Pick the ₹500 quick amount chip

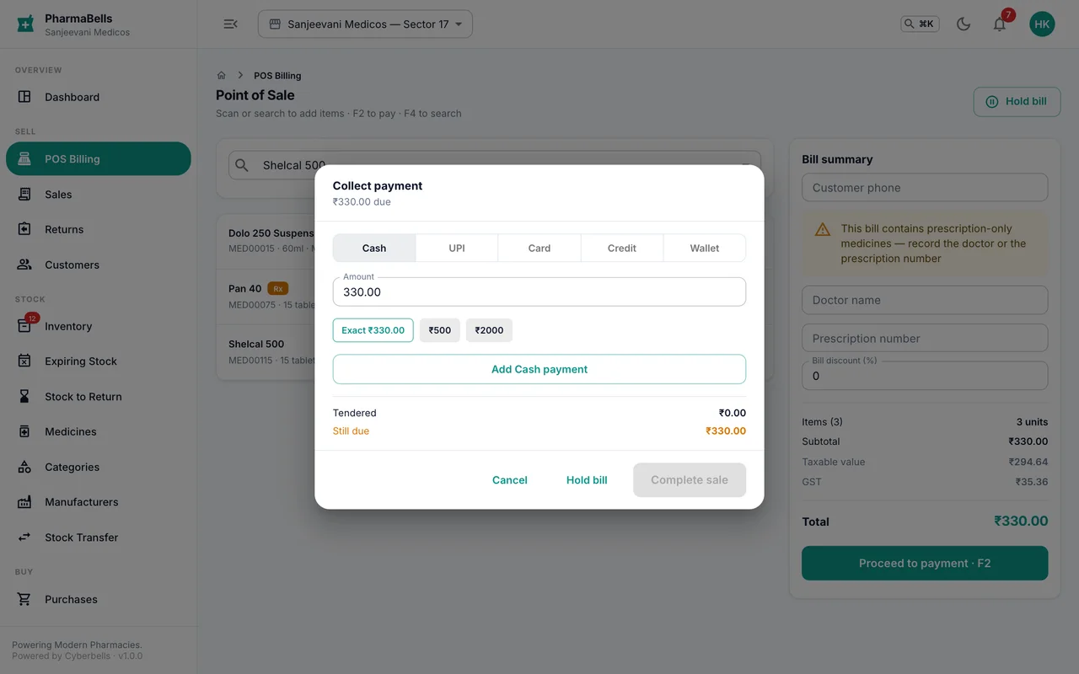pyautogui.click(x=440, y=330)
